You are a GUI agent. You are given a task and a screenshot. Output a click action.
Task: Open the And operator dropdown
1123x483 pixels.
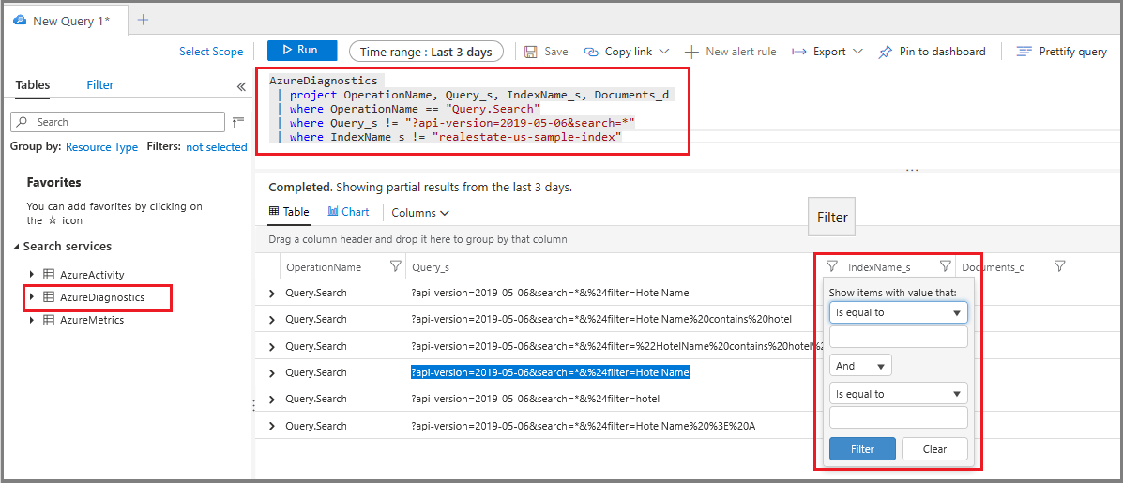point(860,366)
